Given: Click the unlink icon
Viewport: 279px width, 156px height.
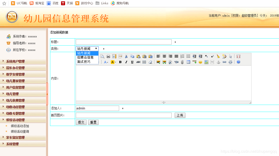Looking at the screenshot, I should [230, 62].
